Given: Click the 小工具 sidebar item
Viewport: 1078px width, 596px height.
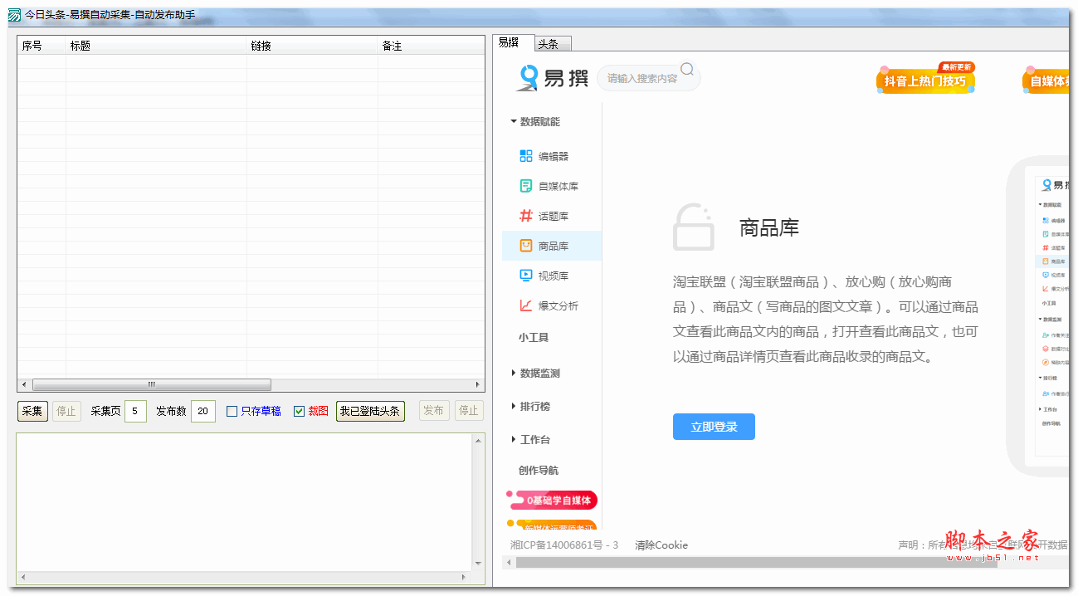Looking at the screenshot, I should coord(534,337).
